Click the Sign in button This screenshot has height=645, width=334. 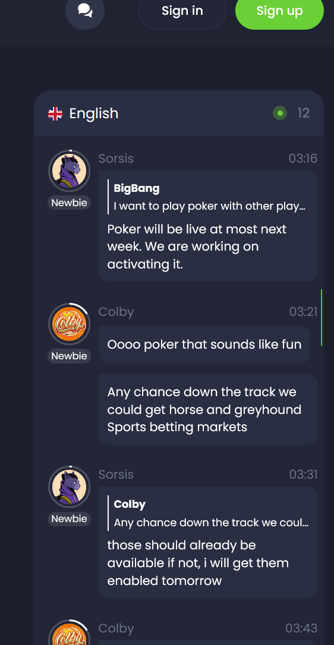(x=182, y=11)
